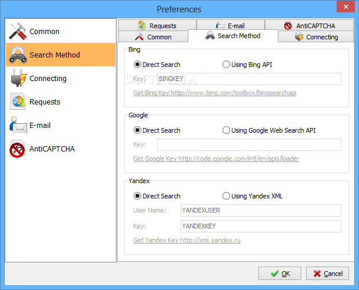Click the green checkmark on OK
This screenshot has height=290, width=359.
tap(274, 274)
